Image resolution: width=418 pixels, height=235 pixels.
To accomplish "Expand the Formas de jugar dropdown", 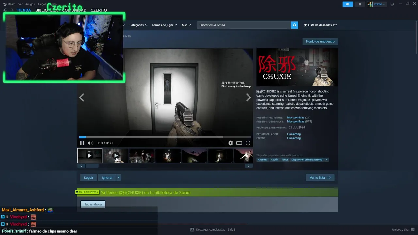I will pyautogui.click(x=164, y=25).
